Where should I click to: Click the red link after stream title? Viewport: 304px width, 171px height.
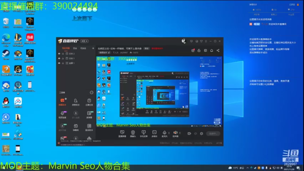click(x=157, y=49)
